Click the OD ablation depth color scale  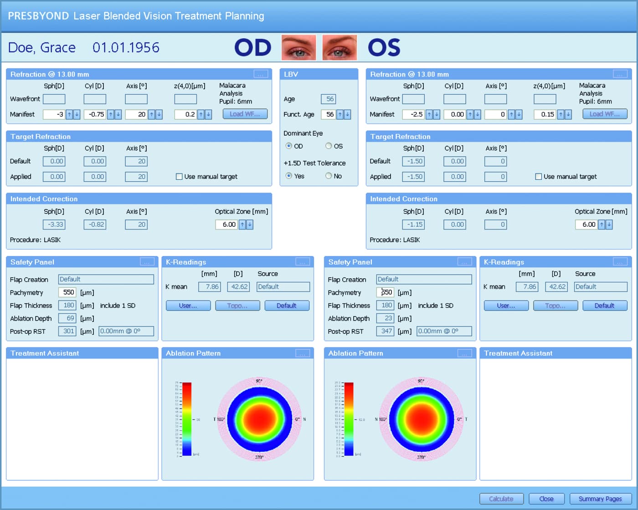tap(186, 419)
